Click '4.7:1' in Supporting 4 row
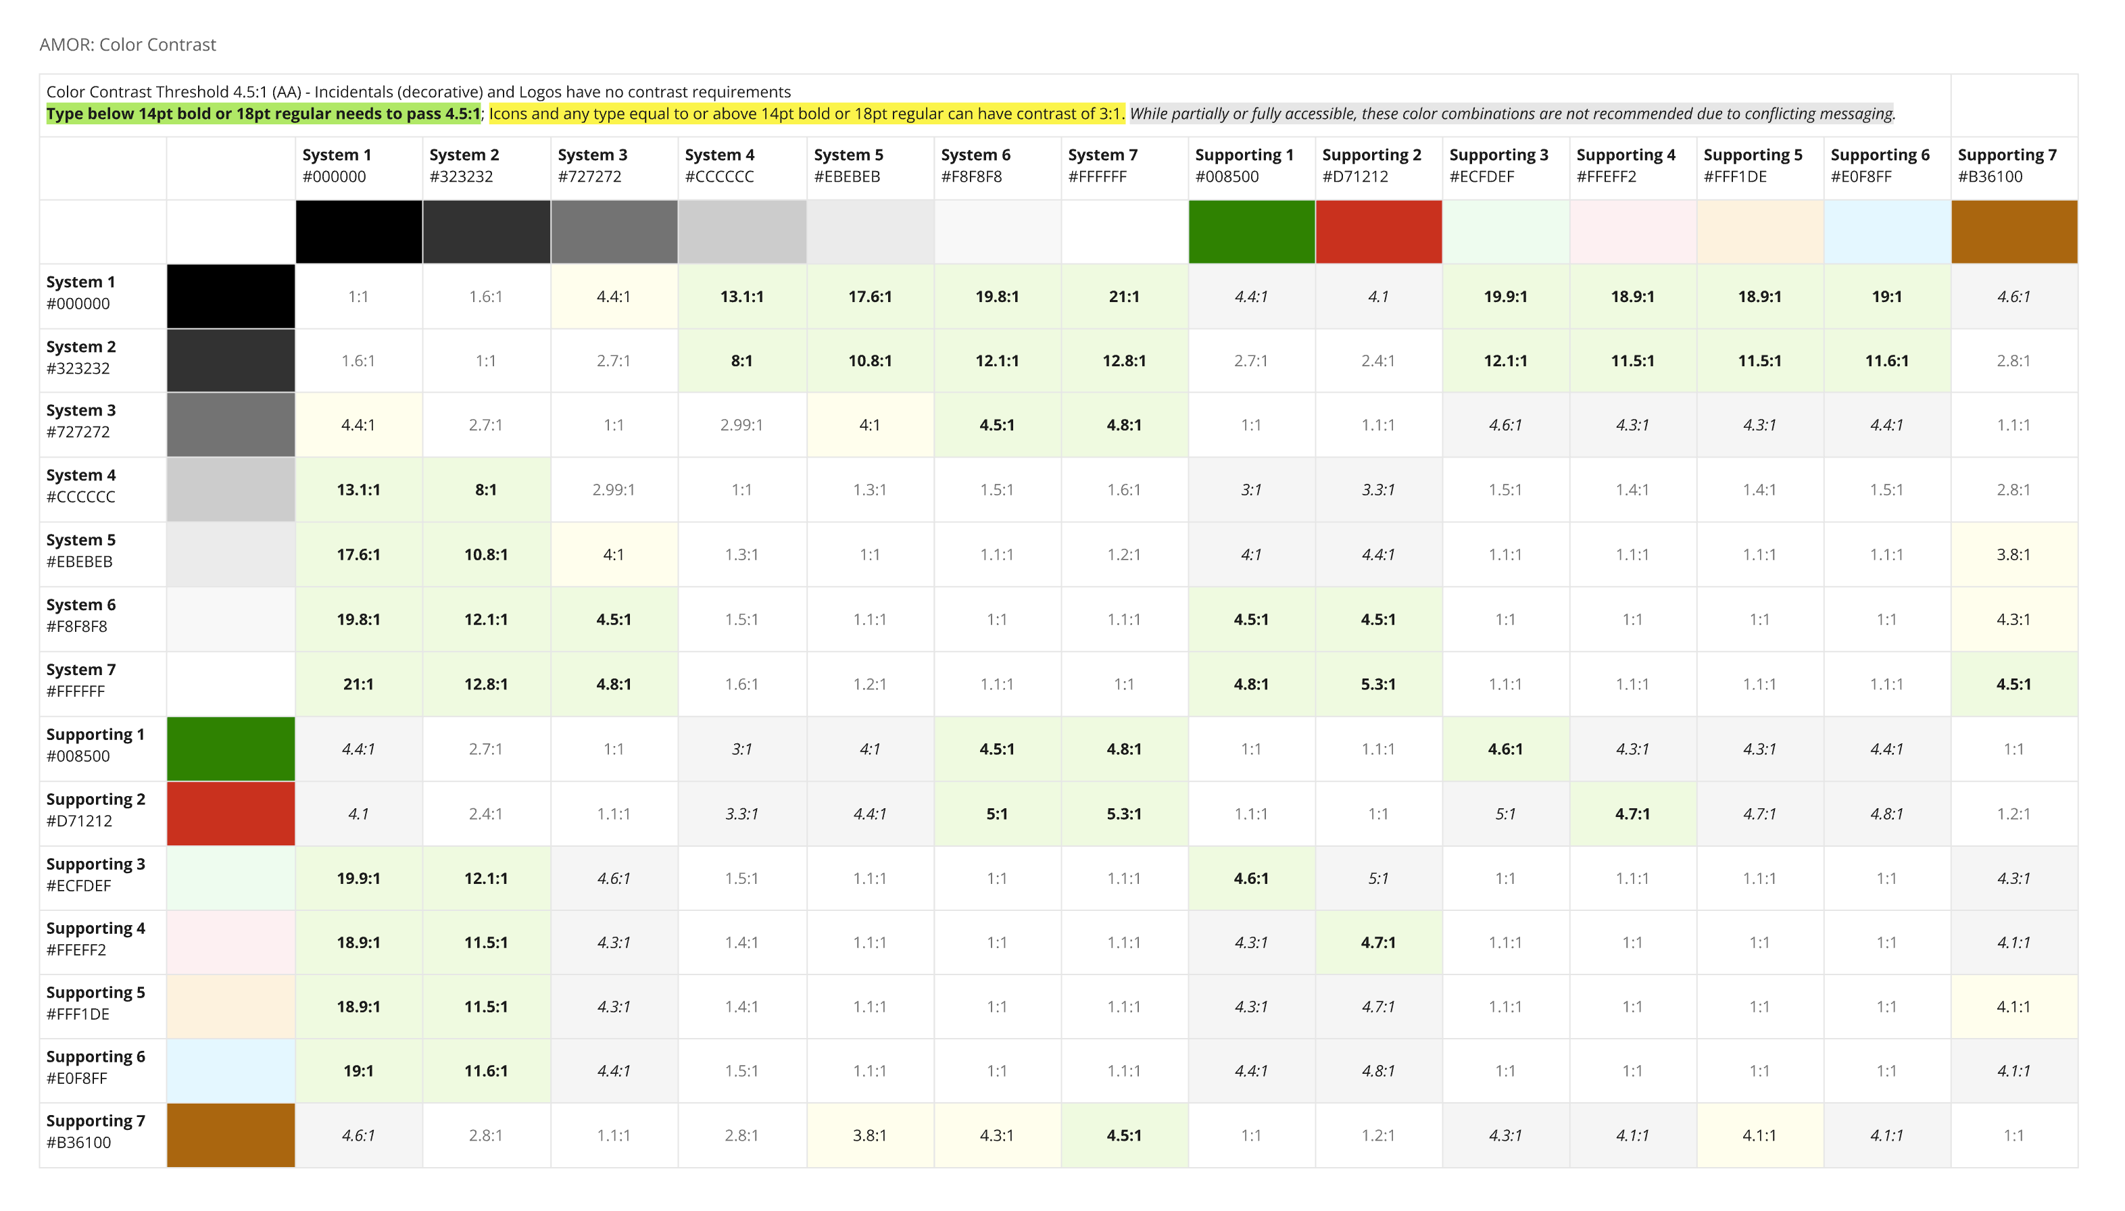This screenshot has height=1211, width=2125. [1378, 942]
